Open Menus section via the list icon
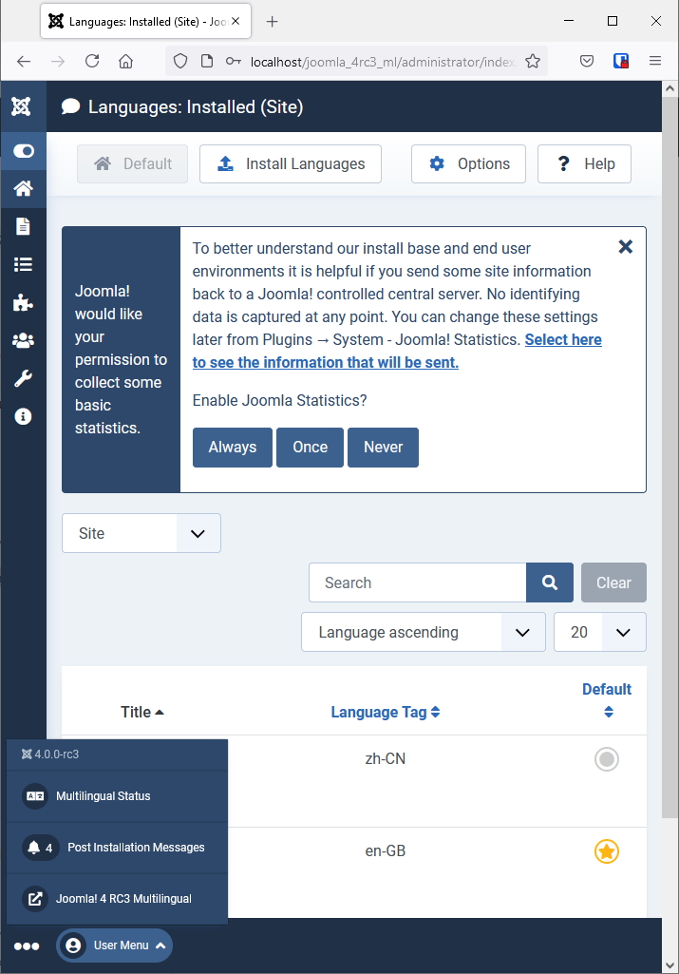Viewport: 679px width, 974px height. point(23,264)
